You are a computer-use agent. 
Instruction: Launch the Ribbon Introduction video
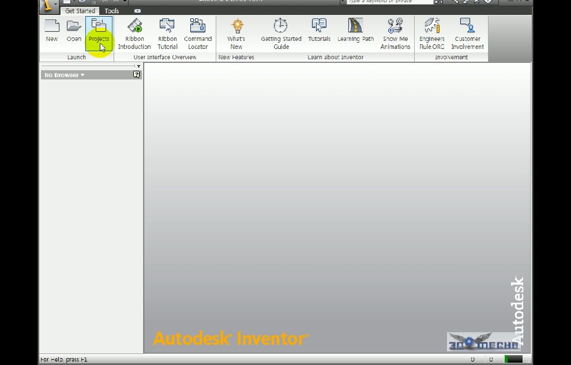(134, 34)
